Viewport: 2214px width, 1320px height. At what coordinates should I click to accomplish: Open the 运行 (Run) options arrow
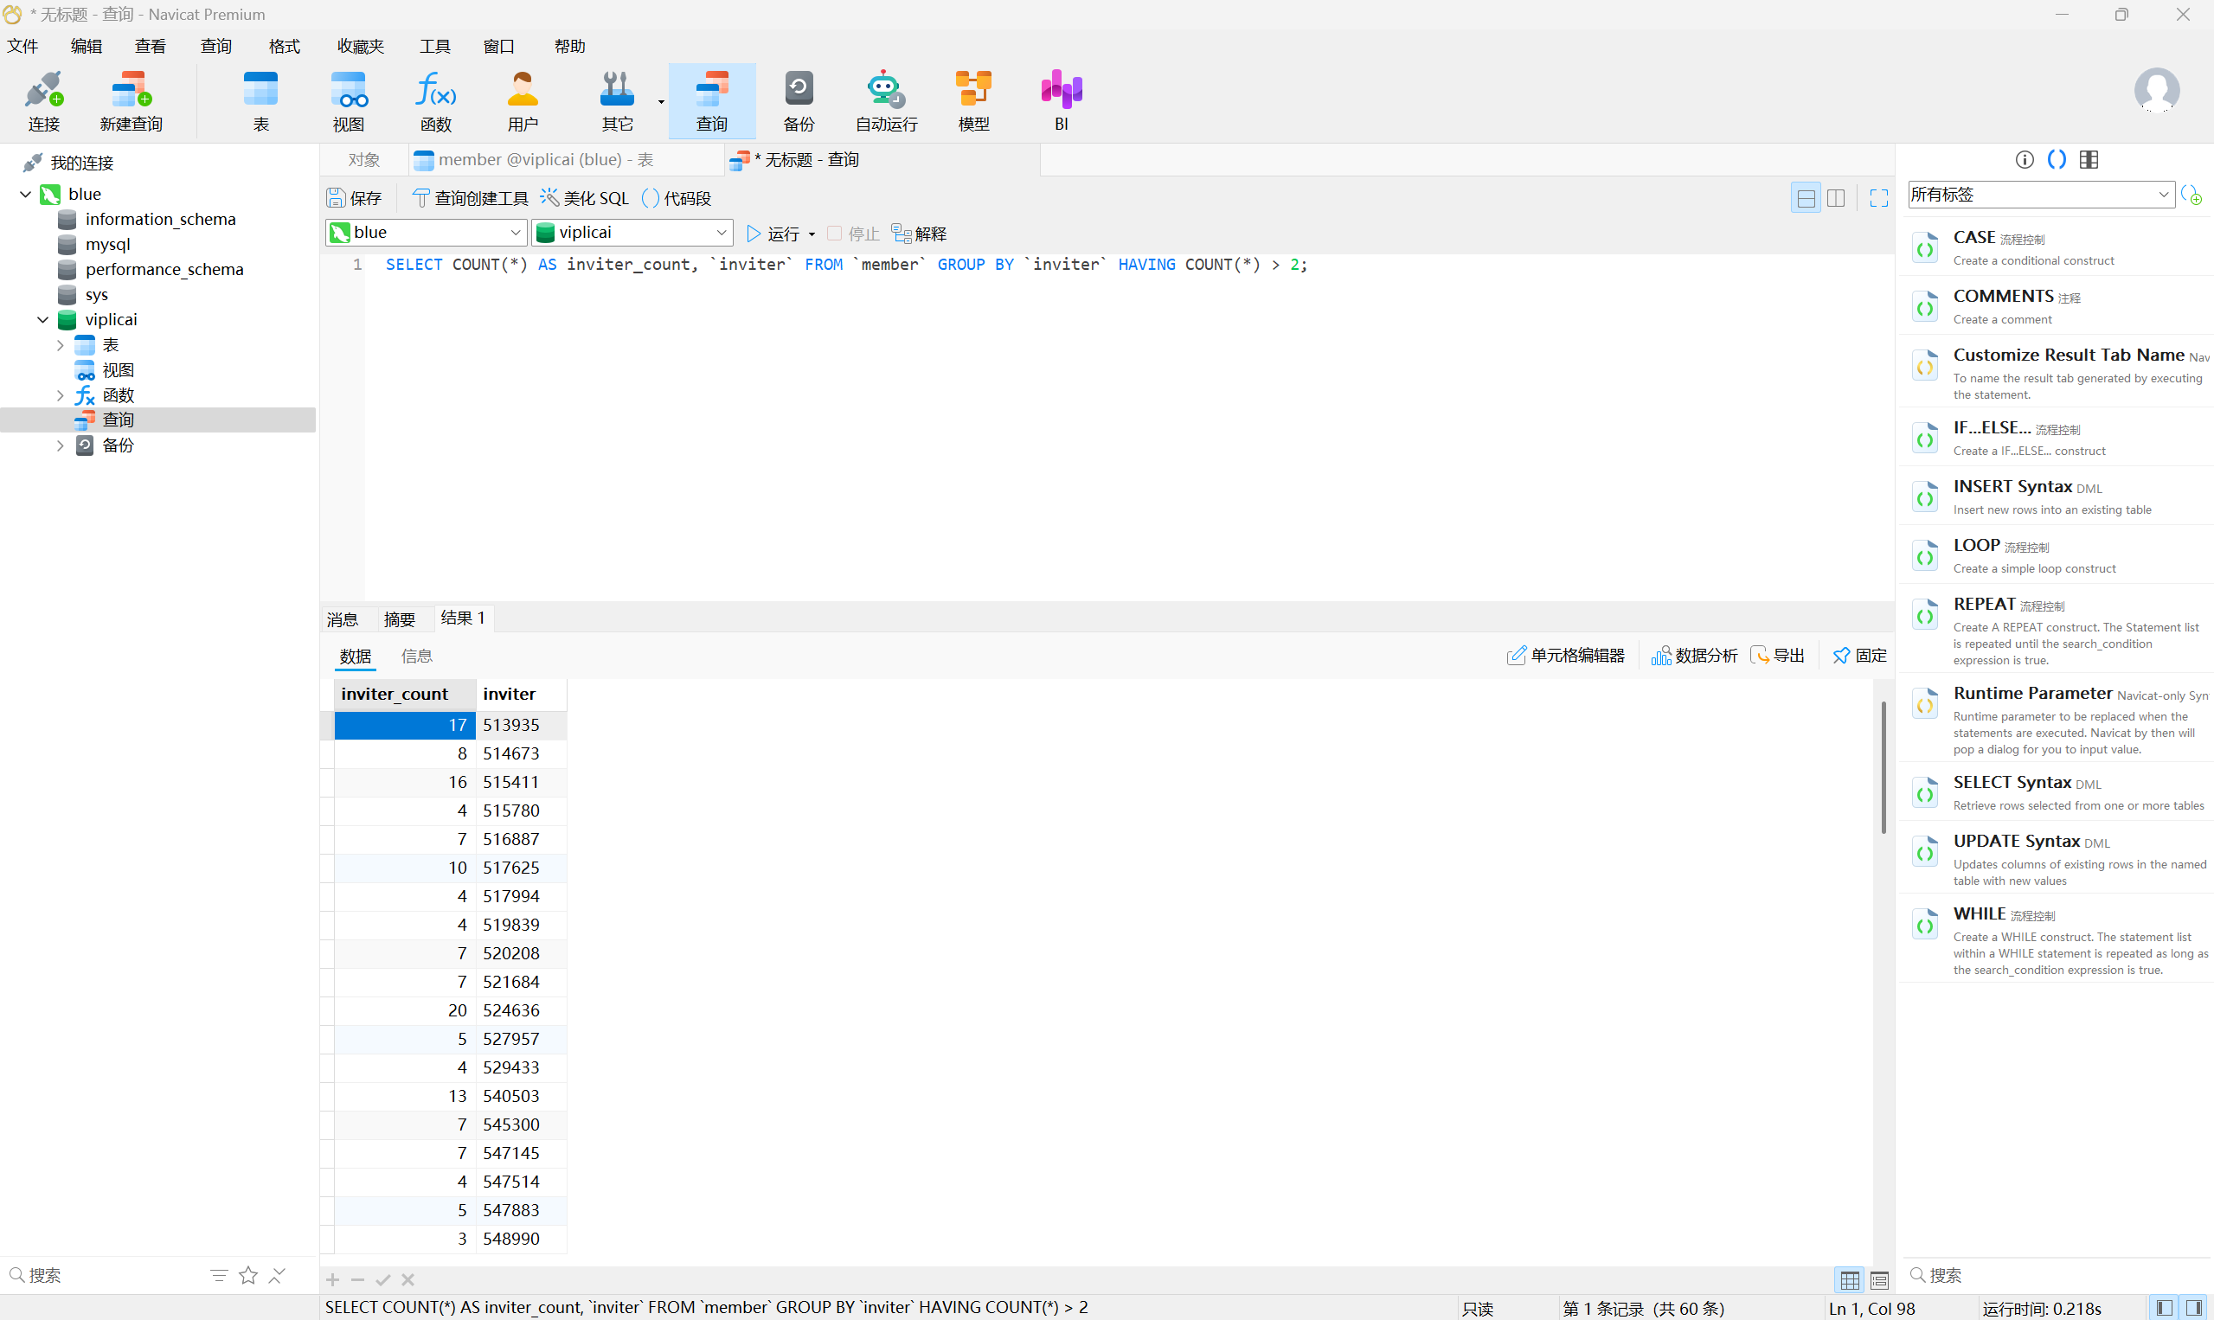pos(812,234)
